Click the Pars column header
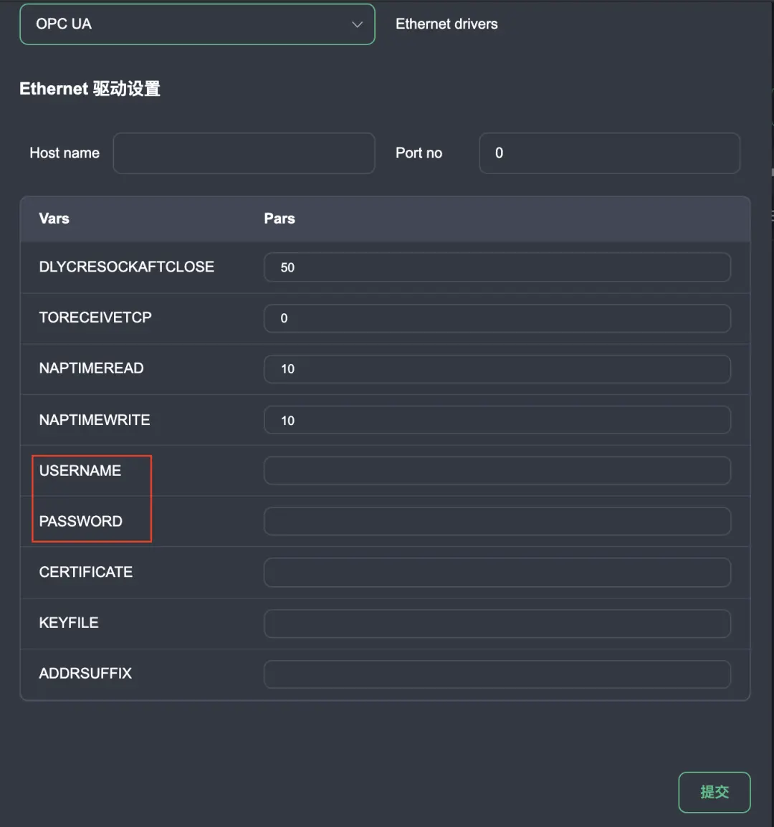The width and height of the screenshot is (774, 827). click(279, 219)
